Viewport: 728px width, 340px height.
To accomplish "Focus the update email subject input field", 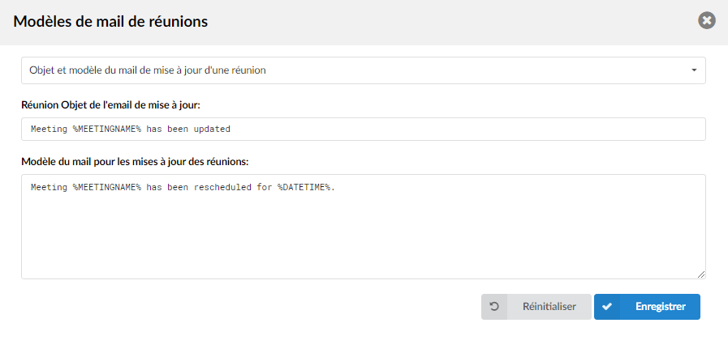I will (364, 130).
